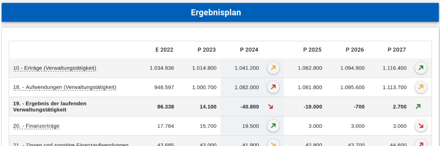Click red down arrow beside -40.800

pyautogui.click(x=271, y=107)
